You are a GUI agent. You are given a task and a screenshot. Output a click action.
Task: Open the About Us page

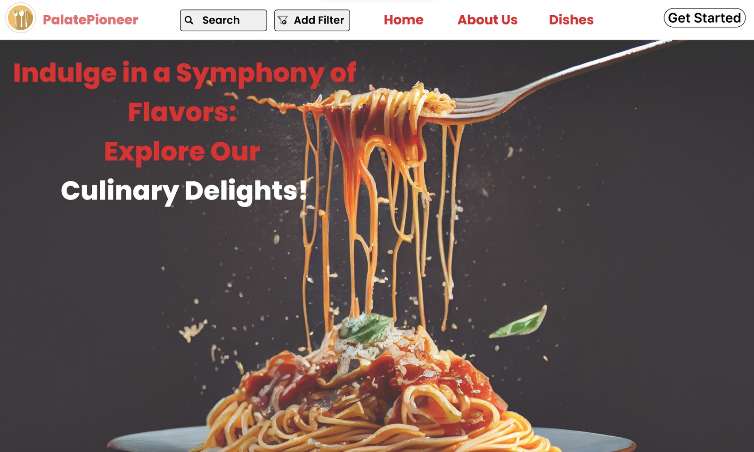487,20
